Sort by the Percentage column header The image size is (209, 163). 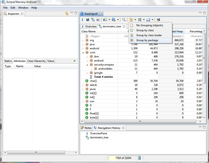point(193,31)
